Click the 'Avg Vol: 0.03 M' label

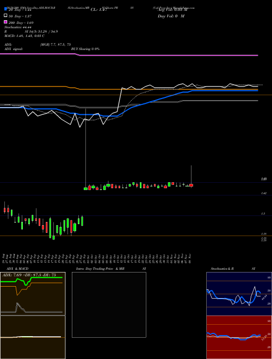172,10
